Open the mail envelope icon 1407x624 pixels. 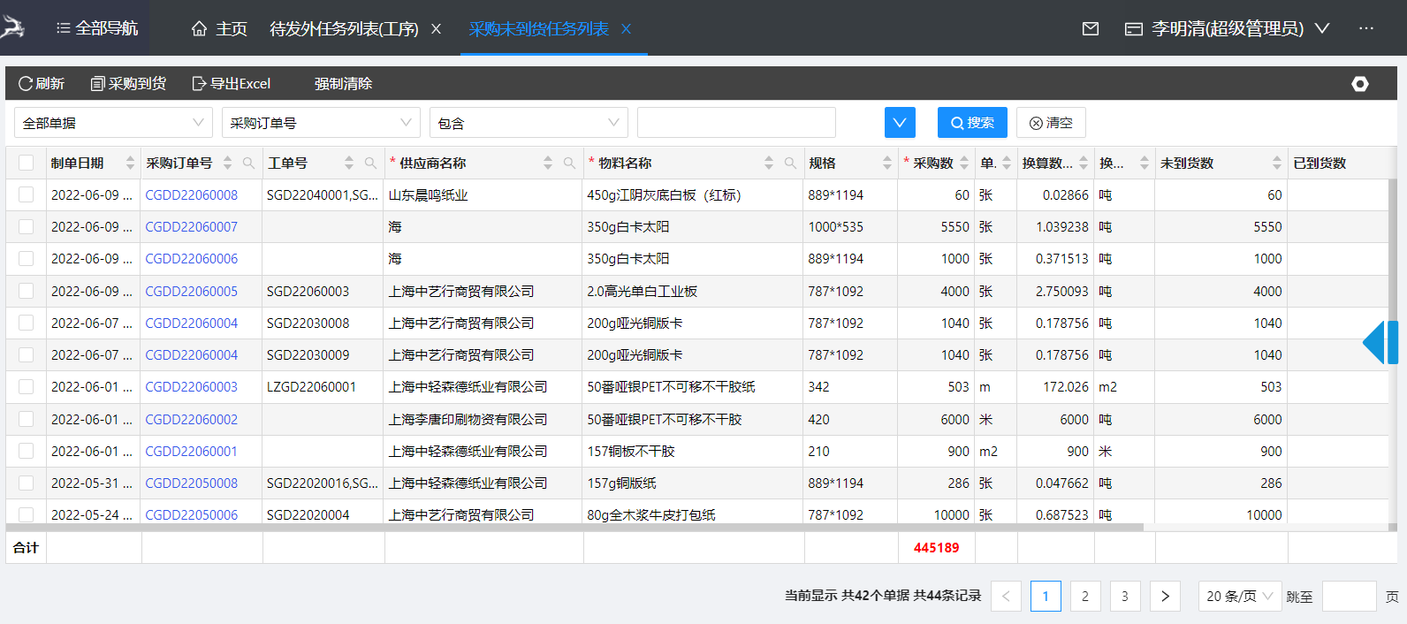tap(1090, 29)
